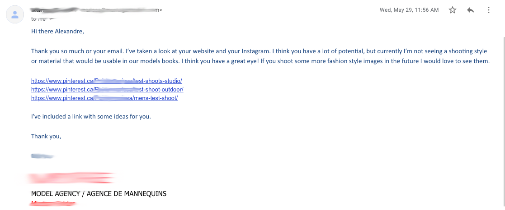
Task: Open the mens-test-shoot Pinterest link
Action: click(104, 98)
